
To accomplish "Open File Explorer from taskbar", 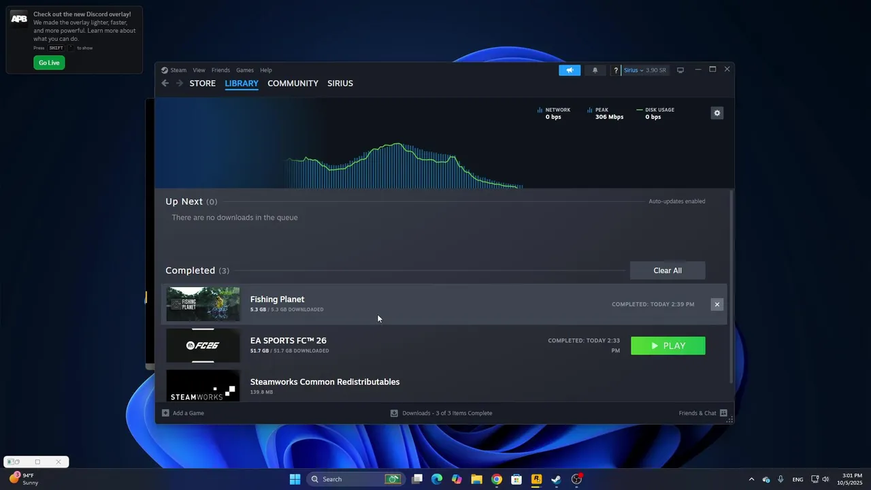I will pos(476,479).
